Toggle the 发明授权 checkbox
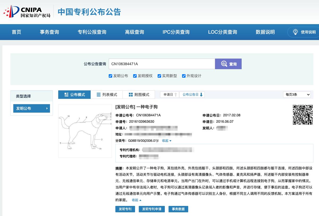Image resolution: width=319 pixels, height=216 pixels. click(x=135, y=76)
